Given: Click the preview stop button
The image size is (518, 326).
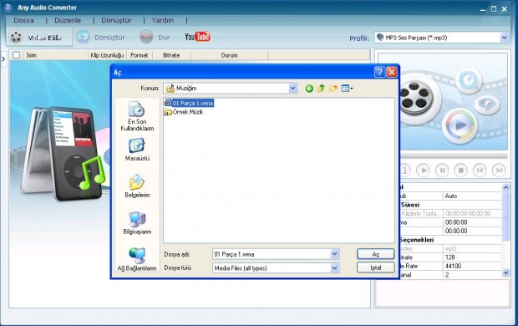Looking at the screenshot, I should tap(460, 171).
